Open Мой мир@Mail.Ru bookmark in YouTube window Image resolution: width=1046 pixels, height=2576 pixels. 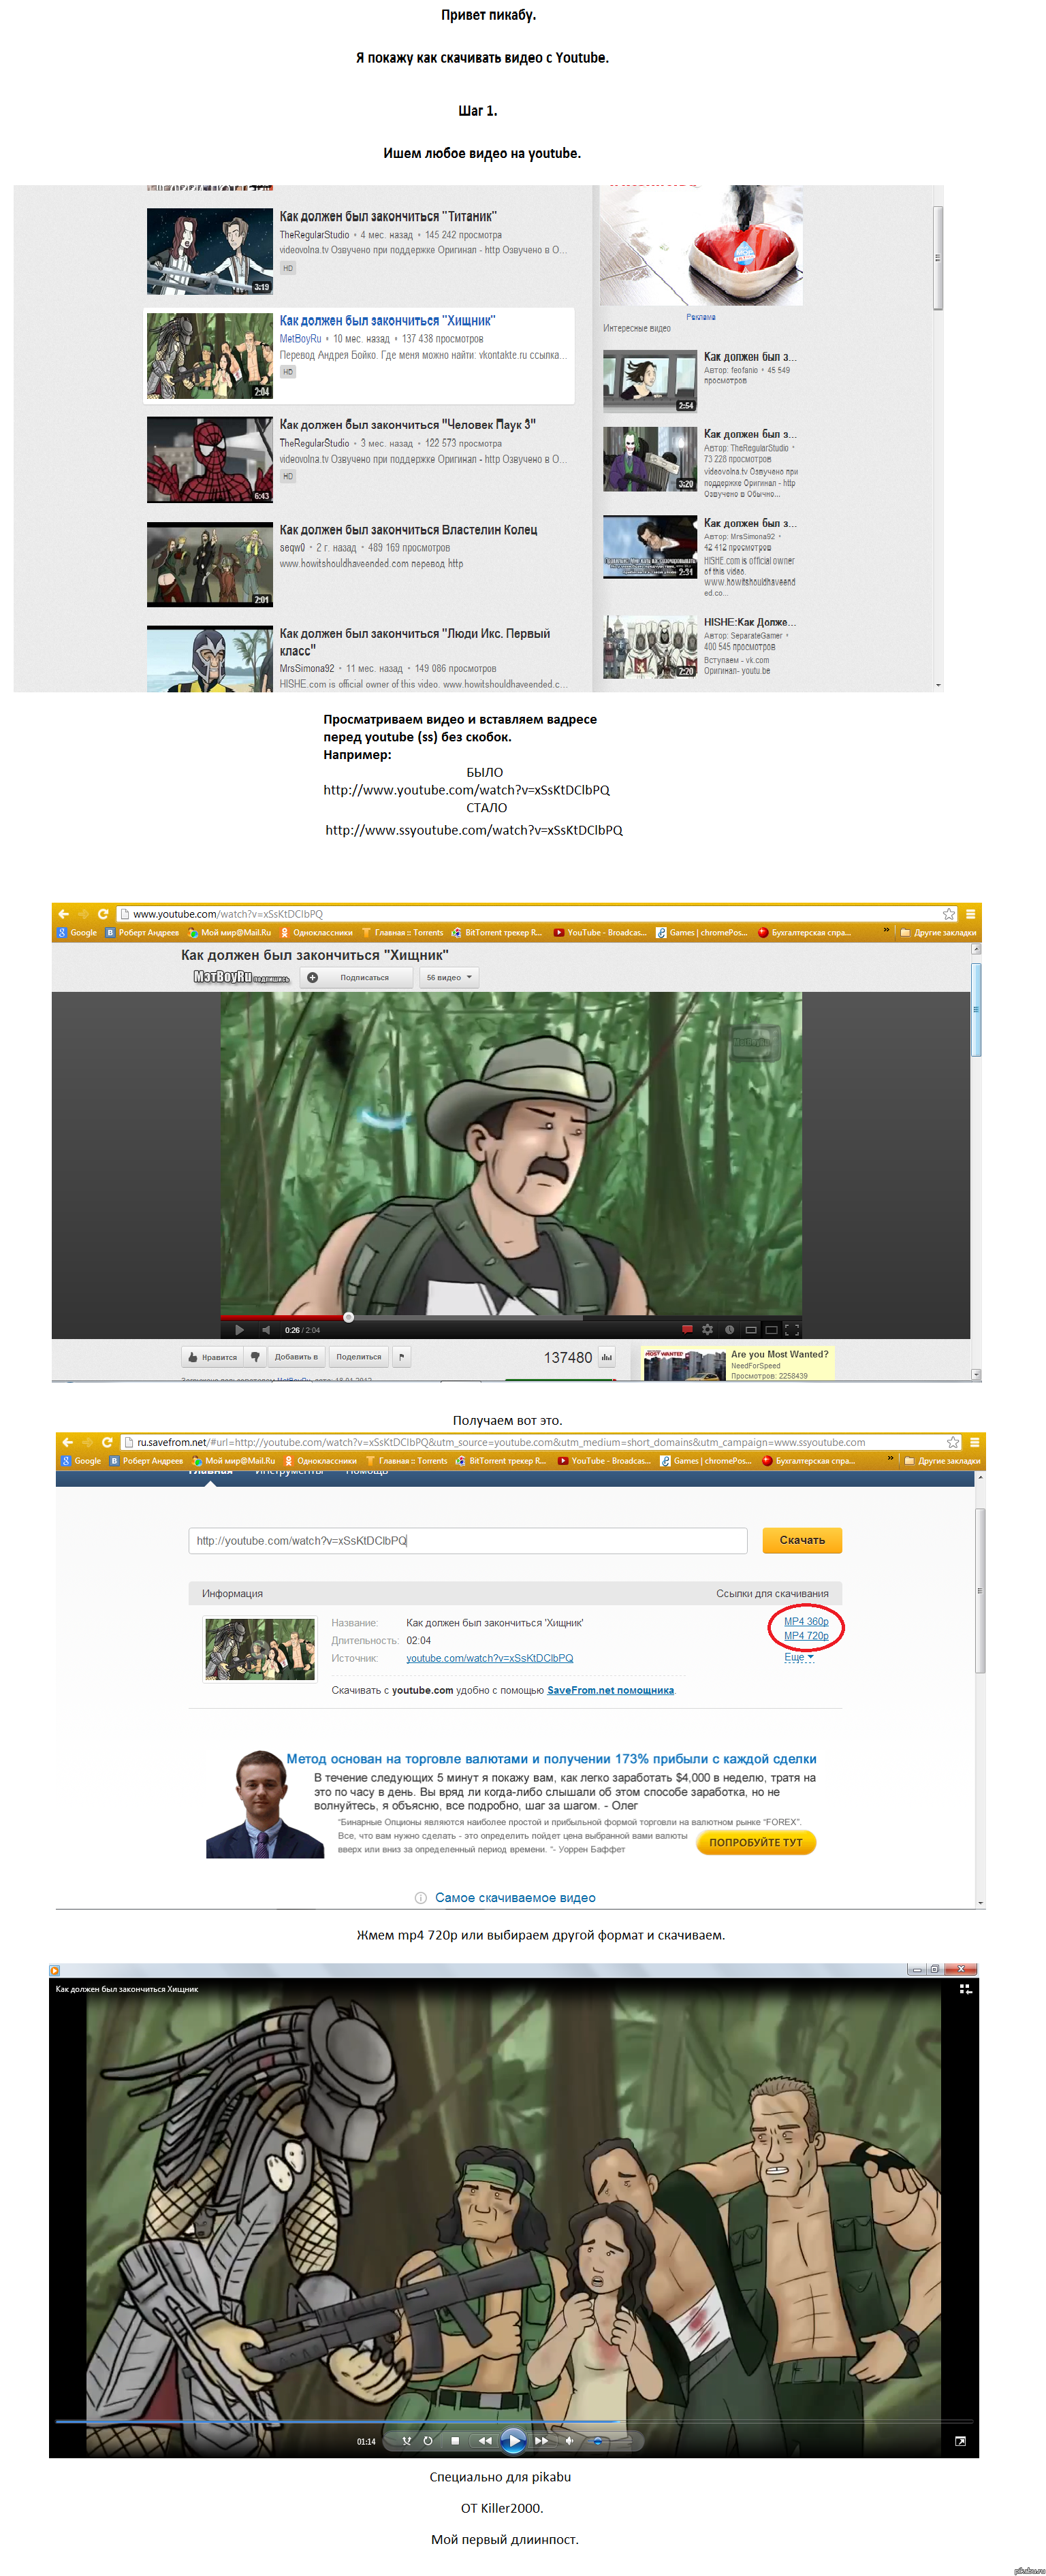point(229,933)
